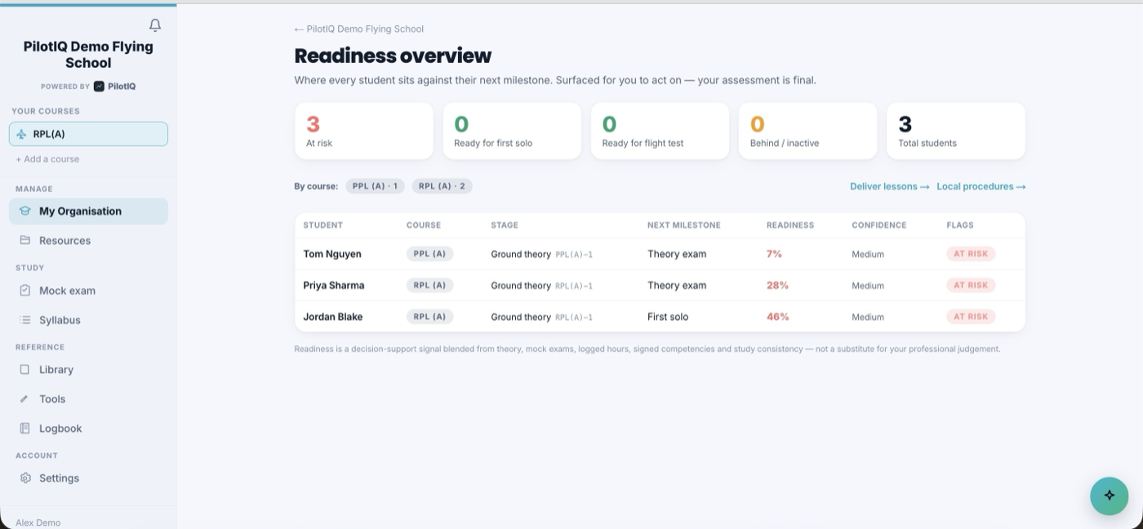The height and width of the screenshot is (529, 1143).
Task: Click the graduation cap My Organisation icon
Action: click(x=25, y=211)
